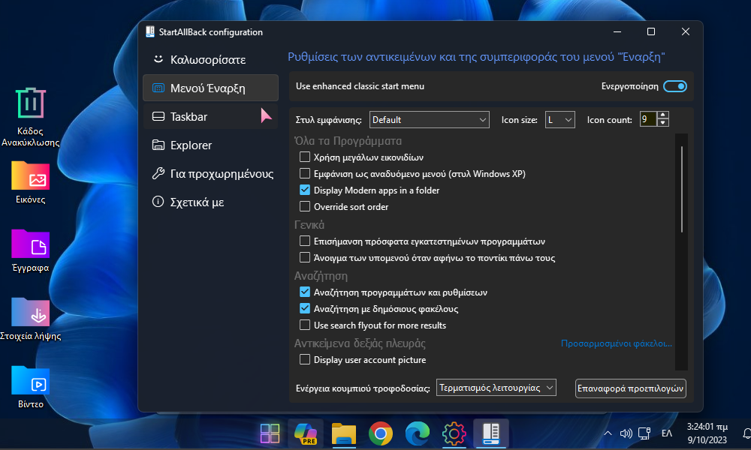This screenshot has width=751, height=450.
Task: Select the Έγγραφα desktop folder
Action: (30, 251)
